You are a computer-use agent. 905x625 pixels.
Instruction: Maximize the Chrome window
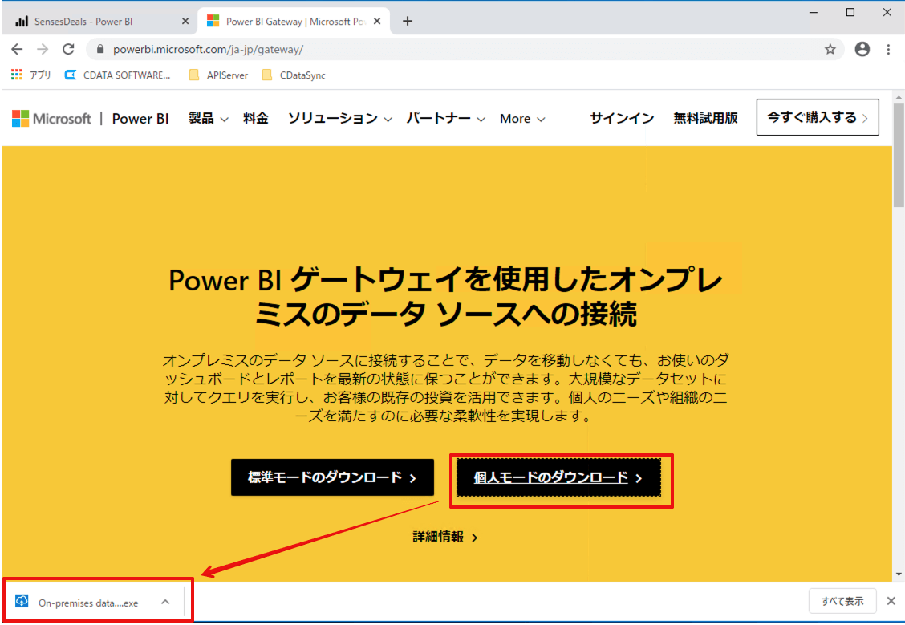[850, 12]
